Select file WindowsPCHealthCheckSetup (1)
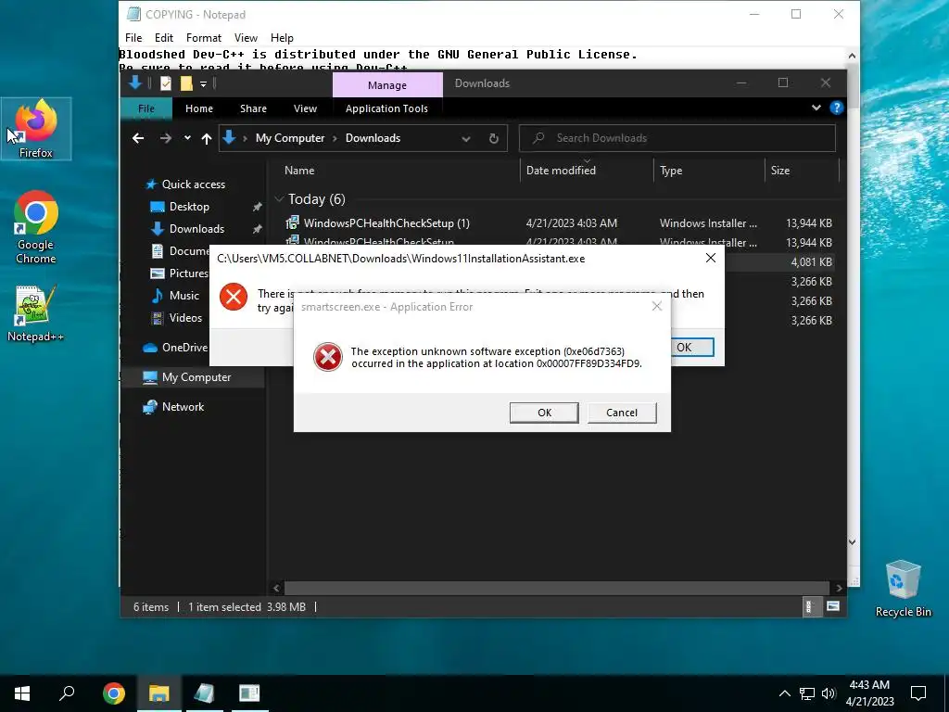Screen dimensions: 949x712 [386, 222]
